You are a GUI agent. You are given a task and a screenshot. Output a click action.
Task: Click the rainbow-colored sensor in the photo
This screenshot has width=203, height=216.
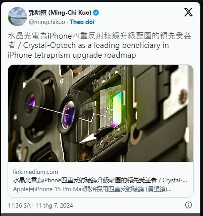[117, 110]
